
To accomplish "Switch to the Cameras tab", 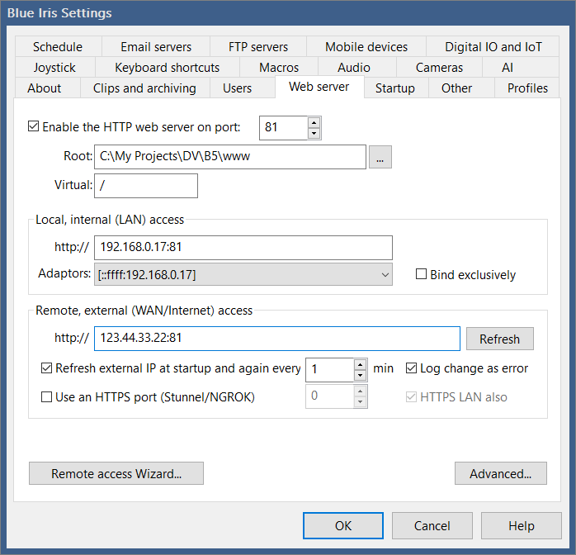I will (439, 67).
